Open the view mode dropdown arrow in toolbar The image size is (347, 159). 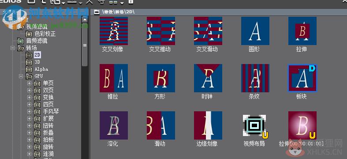click(x=122, y=3)
